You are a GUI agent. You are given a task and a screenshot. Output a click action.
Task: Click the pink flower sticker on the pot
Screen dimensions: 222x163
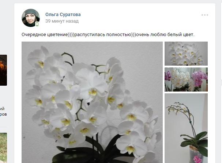coord(197,159)
